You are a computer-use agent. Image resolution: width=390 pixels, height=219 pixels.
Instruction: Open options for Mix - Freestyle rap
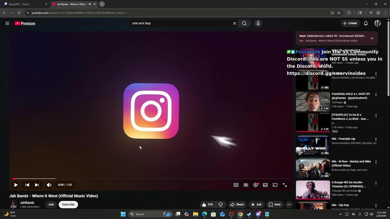376,139
